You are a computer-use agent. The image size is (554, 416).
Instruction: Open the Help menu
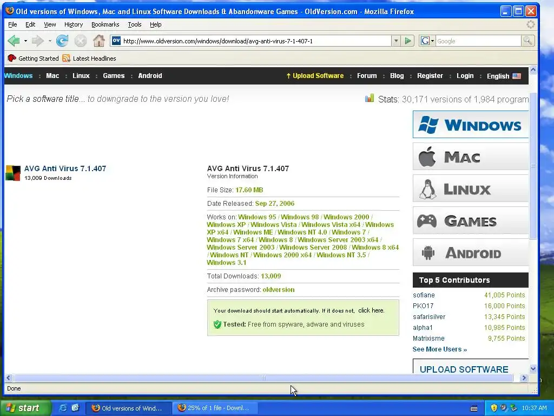click(x=155, y=24)
